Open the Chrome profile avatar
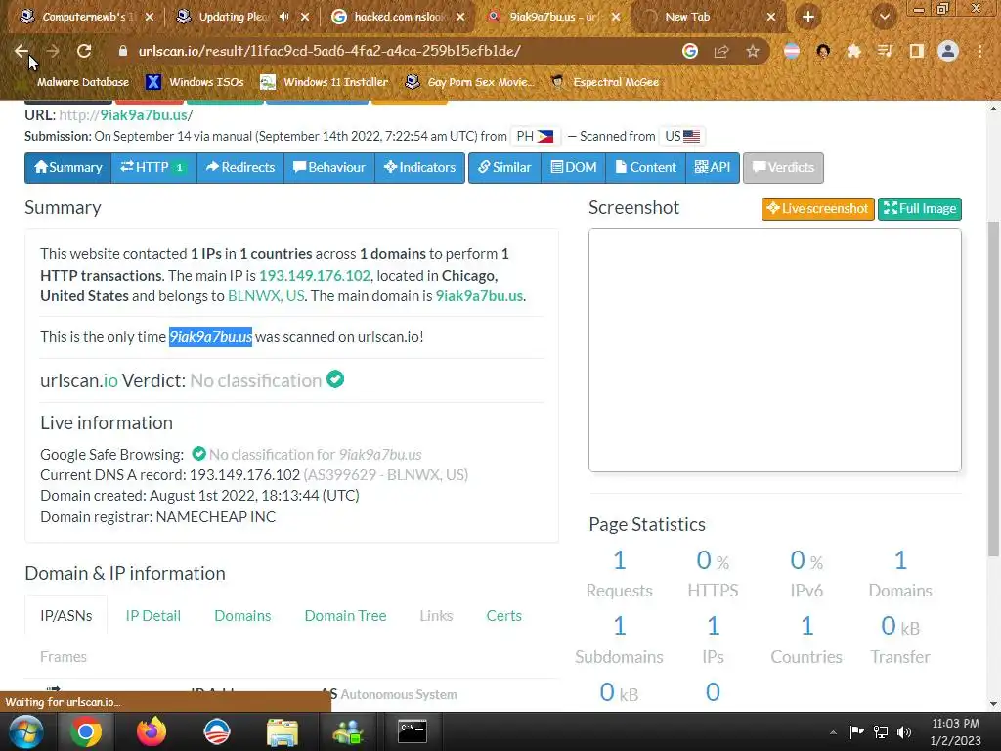 pos(948,51)
